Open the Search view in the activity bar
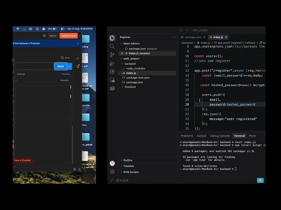 coord(112,46)
